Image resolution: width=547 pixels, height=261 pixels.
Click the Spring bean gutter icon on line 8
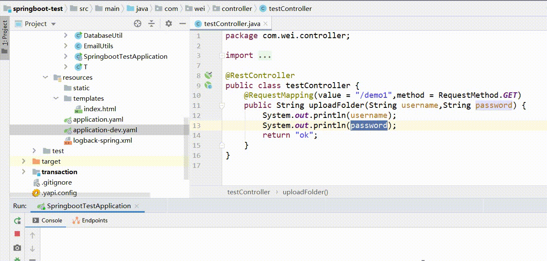208,75
